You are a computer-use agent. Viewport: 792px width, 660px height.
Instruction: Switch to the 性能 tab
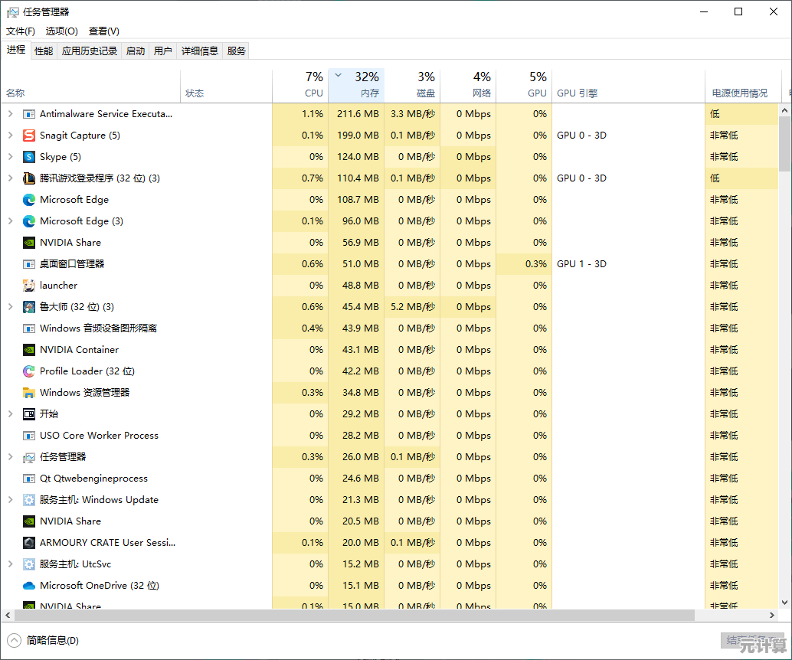[x=44, y=51]
